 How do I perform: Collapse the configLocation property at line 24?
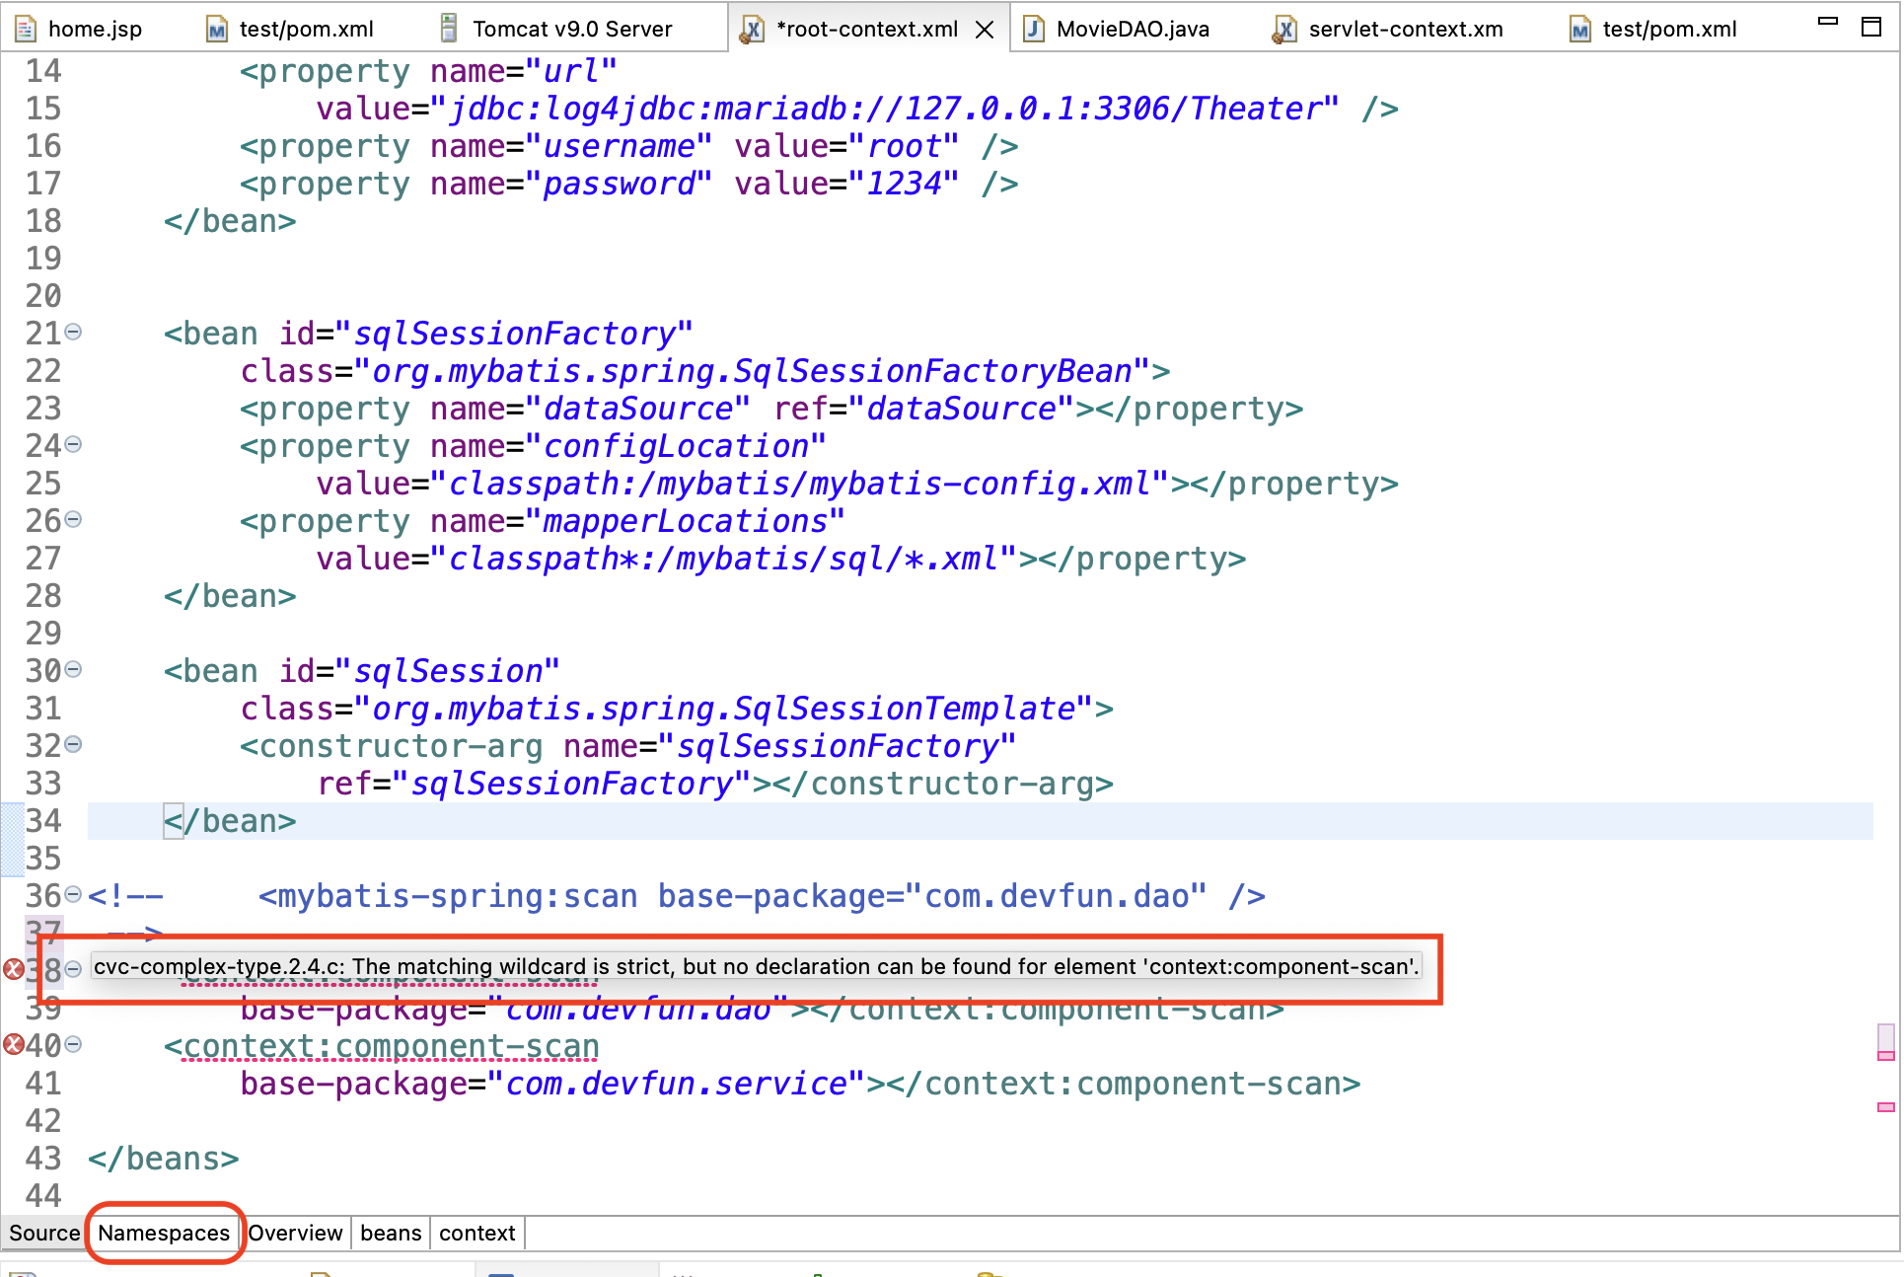tap(73, 445)
